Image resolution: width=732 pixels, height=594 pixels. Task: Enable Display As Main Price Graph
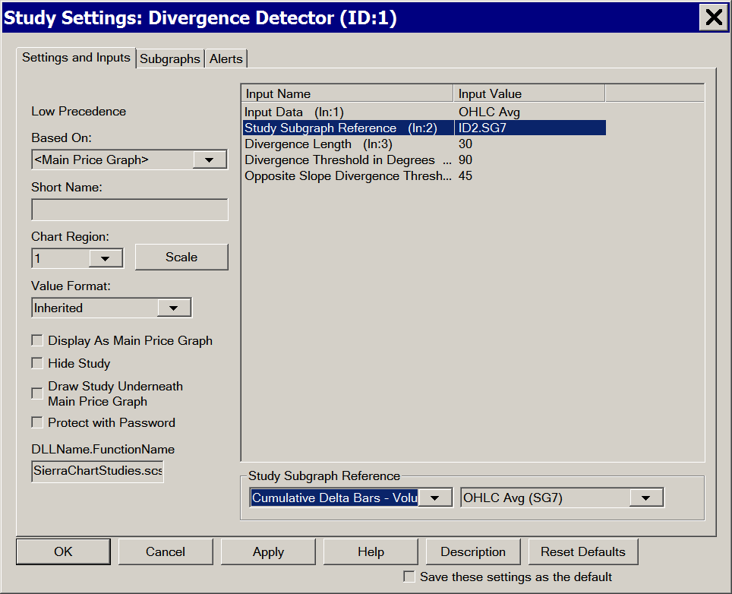coord(37,340)
